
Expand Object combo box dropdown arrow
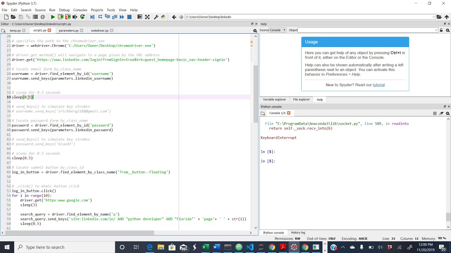(436, 30)
